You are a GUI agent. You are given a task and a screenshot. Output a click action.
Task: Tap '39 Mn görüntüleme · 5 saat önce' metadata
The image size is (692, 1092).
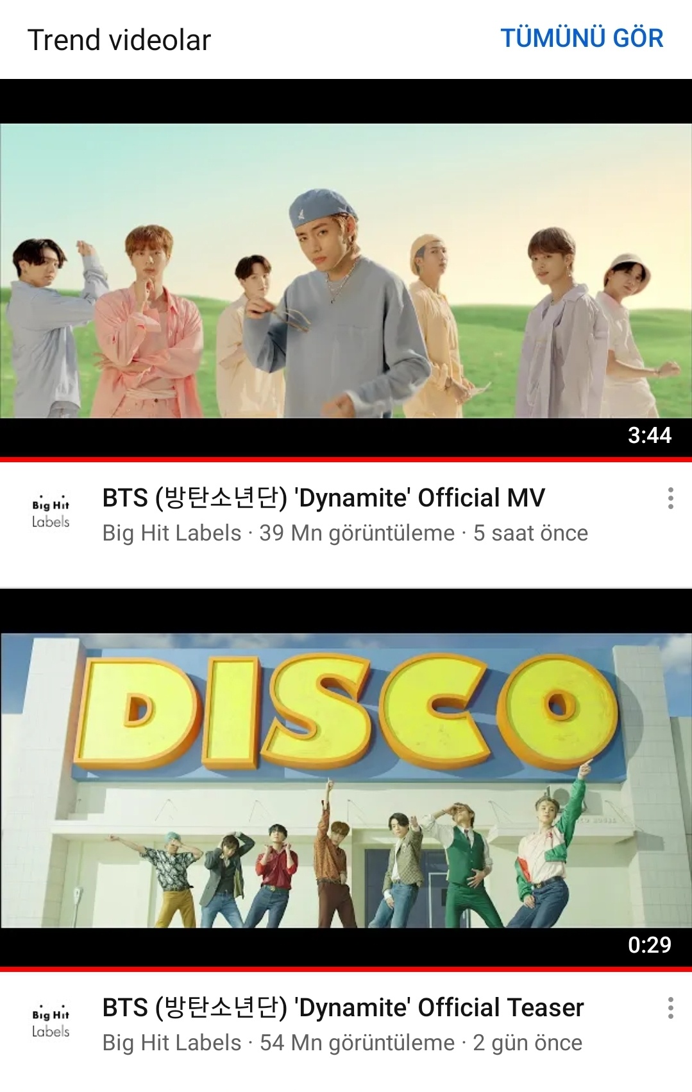click(x=423, y=533)
